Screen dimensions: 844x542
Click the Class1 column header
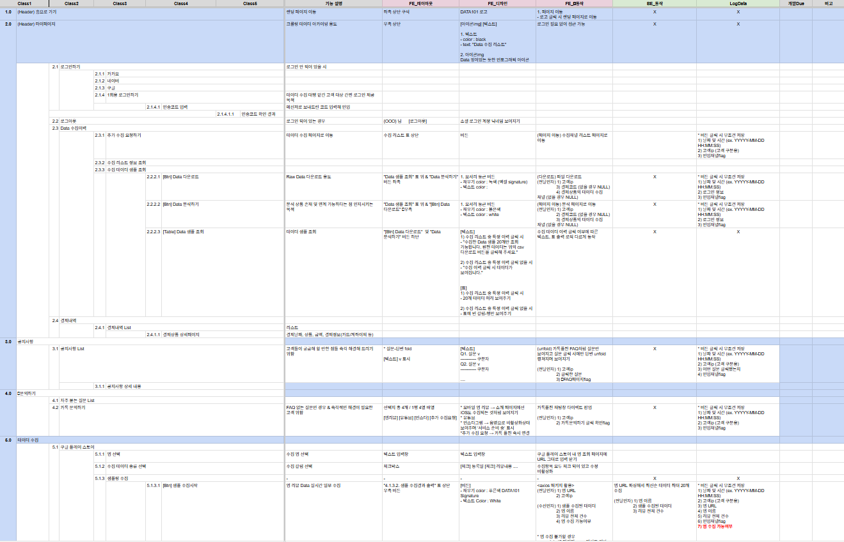(x=25, y=4)
